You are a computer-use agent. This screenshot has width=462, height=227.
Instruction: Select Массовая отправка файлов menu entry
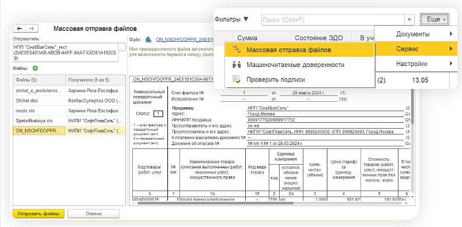pos(299,49)
